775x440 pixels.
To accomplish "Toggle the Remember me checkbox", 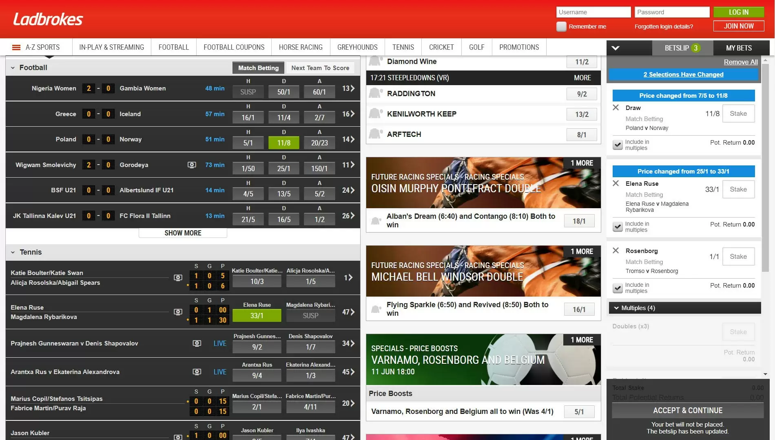I will coord(561,26).
